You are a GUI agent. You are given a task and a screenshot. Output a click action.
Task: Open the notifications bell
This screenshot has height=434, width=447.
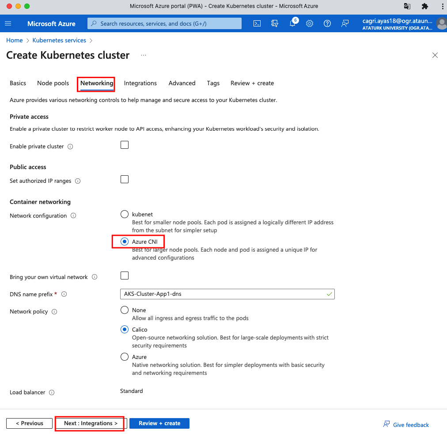(x=292, y=24)
